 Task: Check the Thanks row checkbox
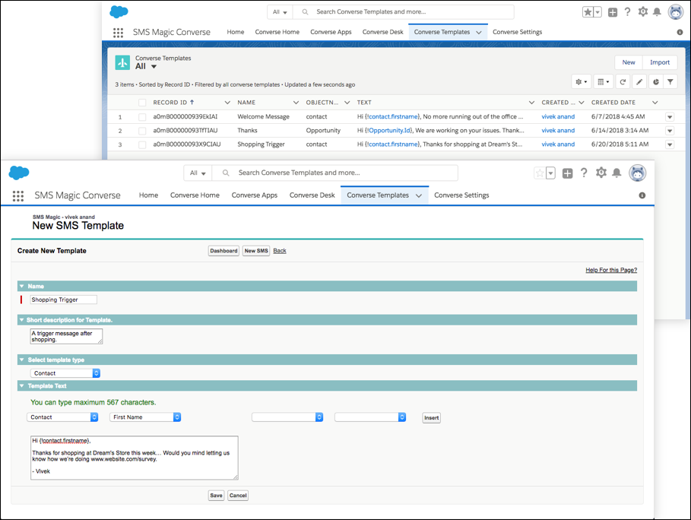click(x=142, y=131)
